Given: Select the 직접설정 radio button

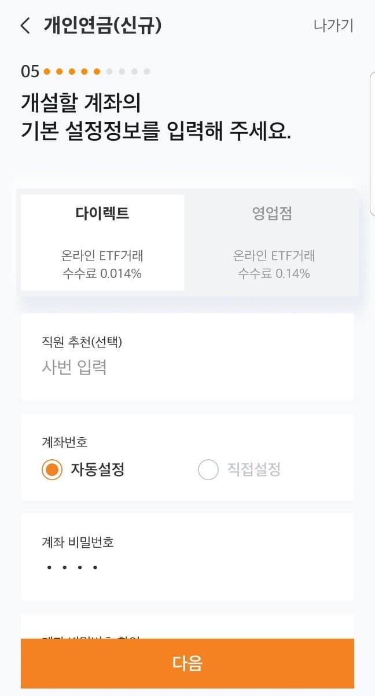Looking at the screenshot, I should (207, 470).
